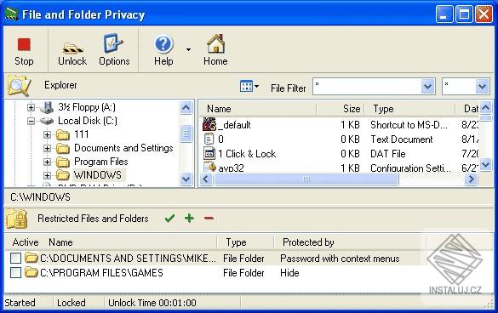Select the 3½ Floppy (A:) drive

tap(87, 107)
